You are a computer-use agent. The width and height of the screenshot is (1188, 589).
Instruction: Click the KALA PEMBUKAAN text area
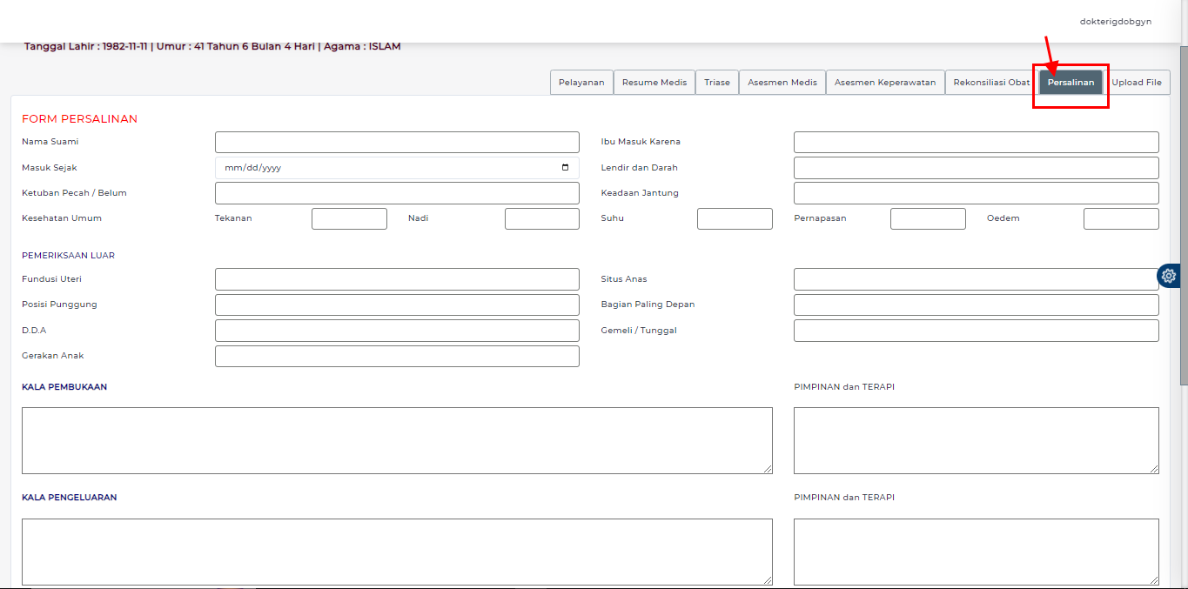pos(397,439)
